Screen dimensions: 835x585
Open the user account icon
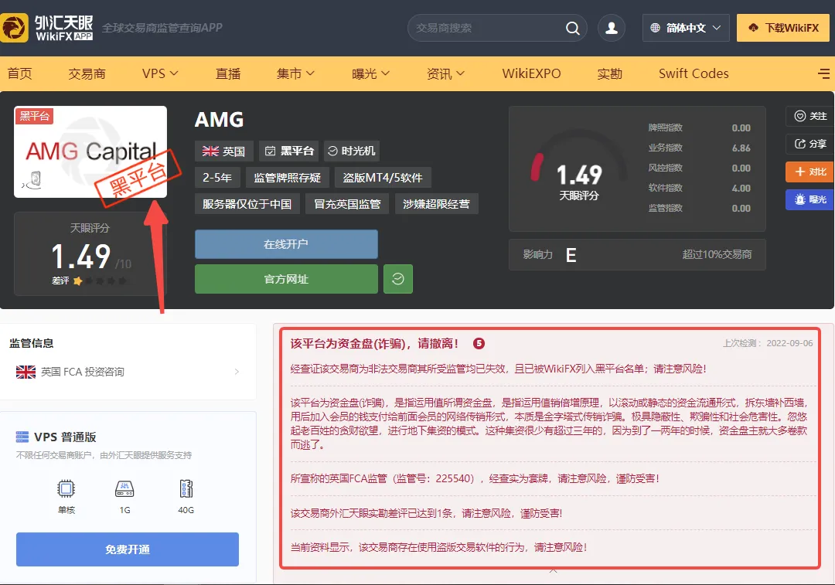(x=612, y=29)
